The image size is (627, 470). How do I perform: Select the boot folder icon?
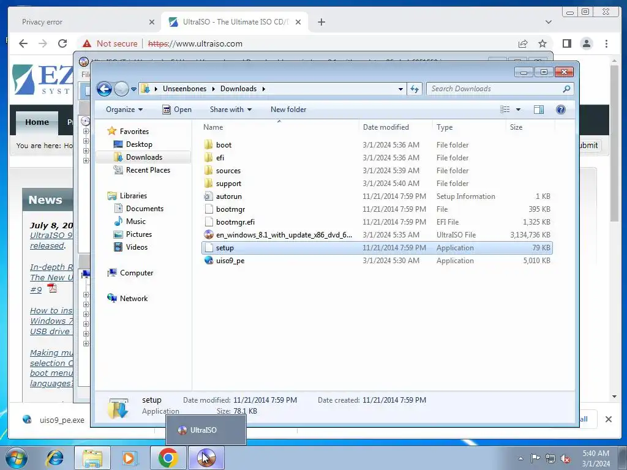click(x=208, y=144)
